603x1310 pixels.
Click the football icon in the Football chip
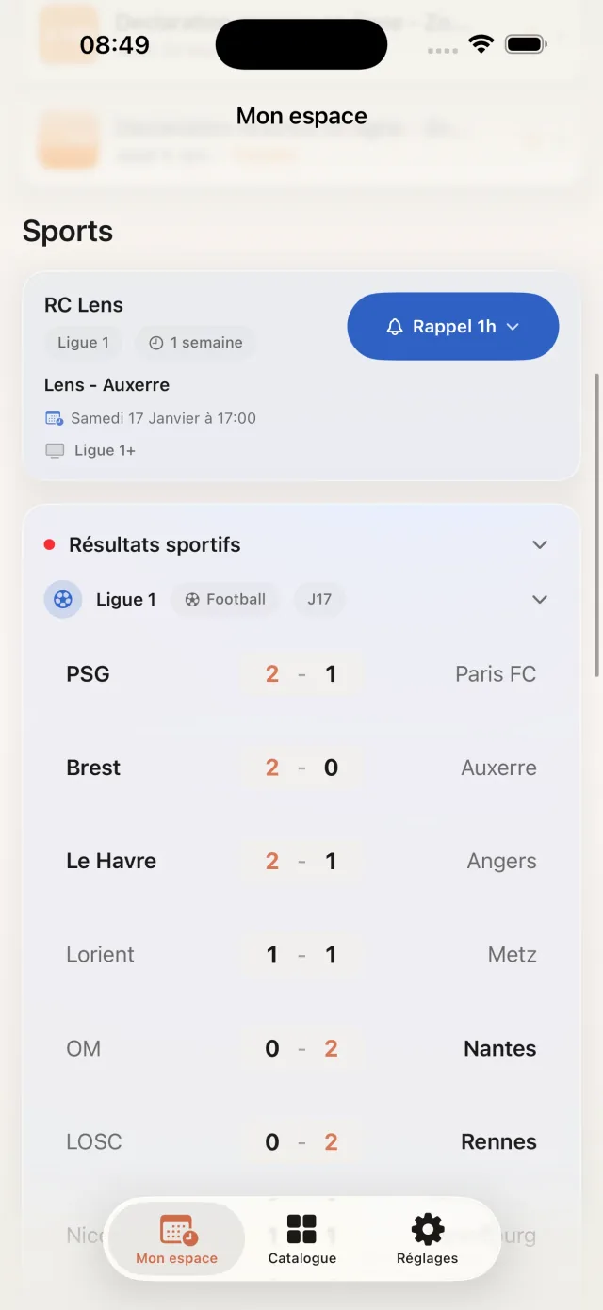click(193, 599)
